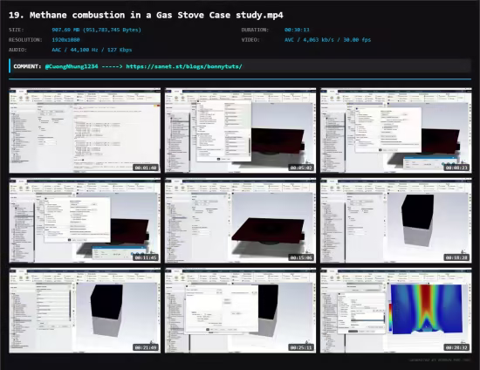Open the thumbnail stamped 00:05:02

pyautogui.click(x=240, y=130)
